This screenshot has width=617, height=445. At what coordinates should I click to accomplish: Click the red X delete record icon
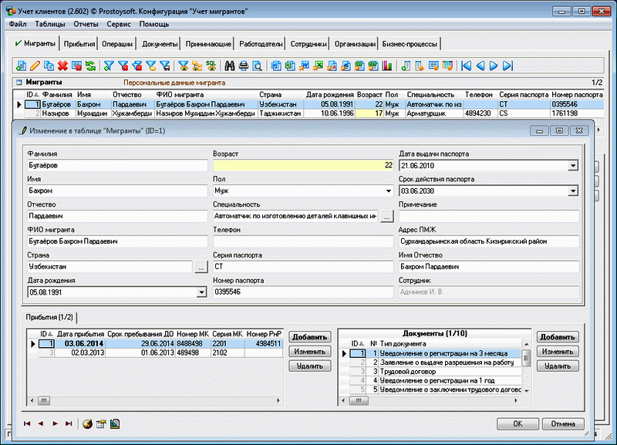tap(62, 66)
